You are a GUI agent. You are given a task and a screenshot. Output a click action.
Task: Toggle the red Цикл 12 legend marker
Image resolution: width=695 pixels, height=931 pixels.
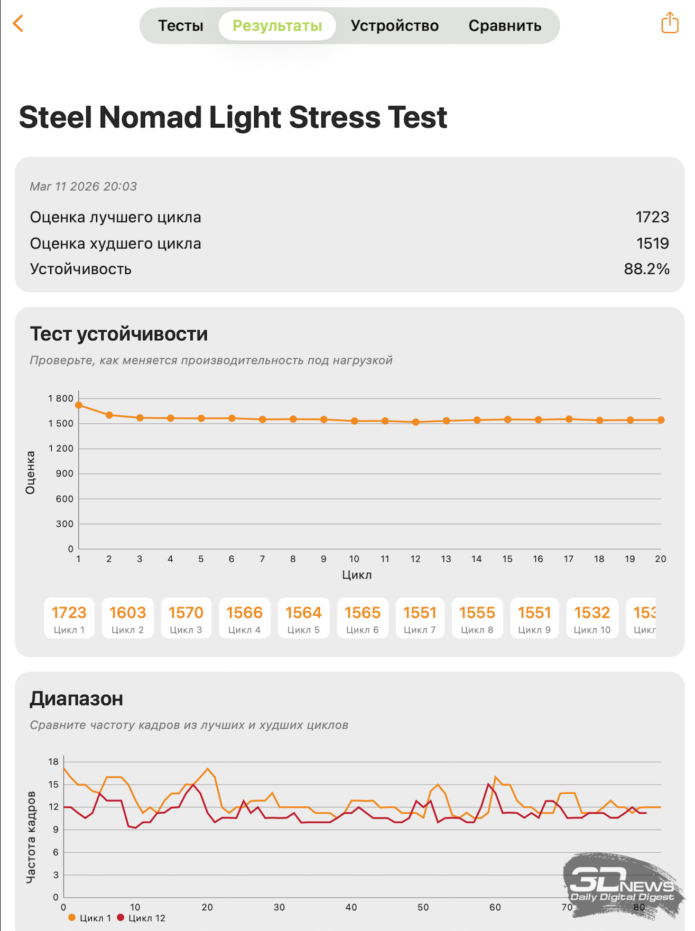pyautogui.click(x=121, y=918)
